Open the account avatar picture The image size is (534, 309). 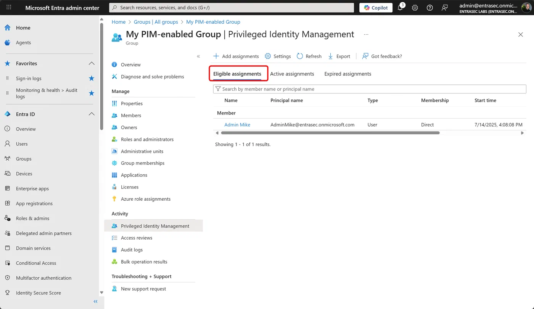click(x=526, y=8)
